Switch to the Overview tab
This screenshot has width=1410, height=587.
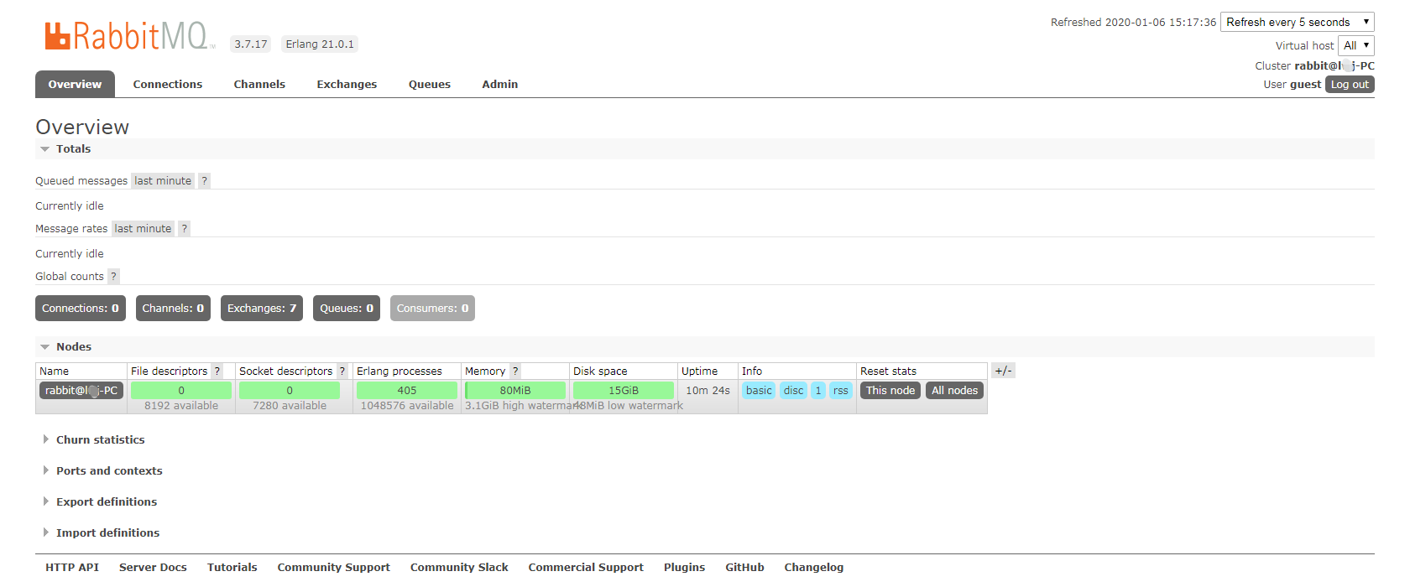pos(75,84)
